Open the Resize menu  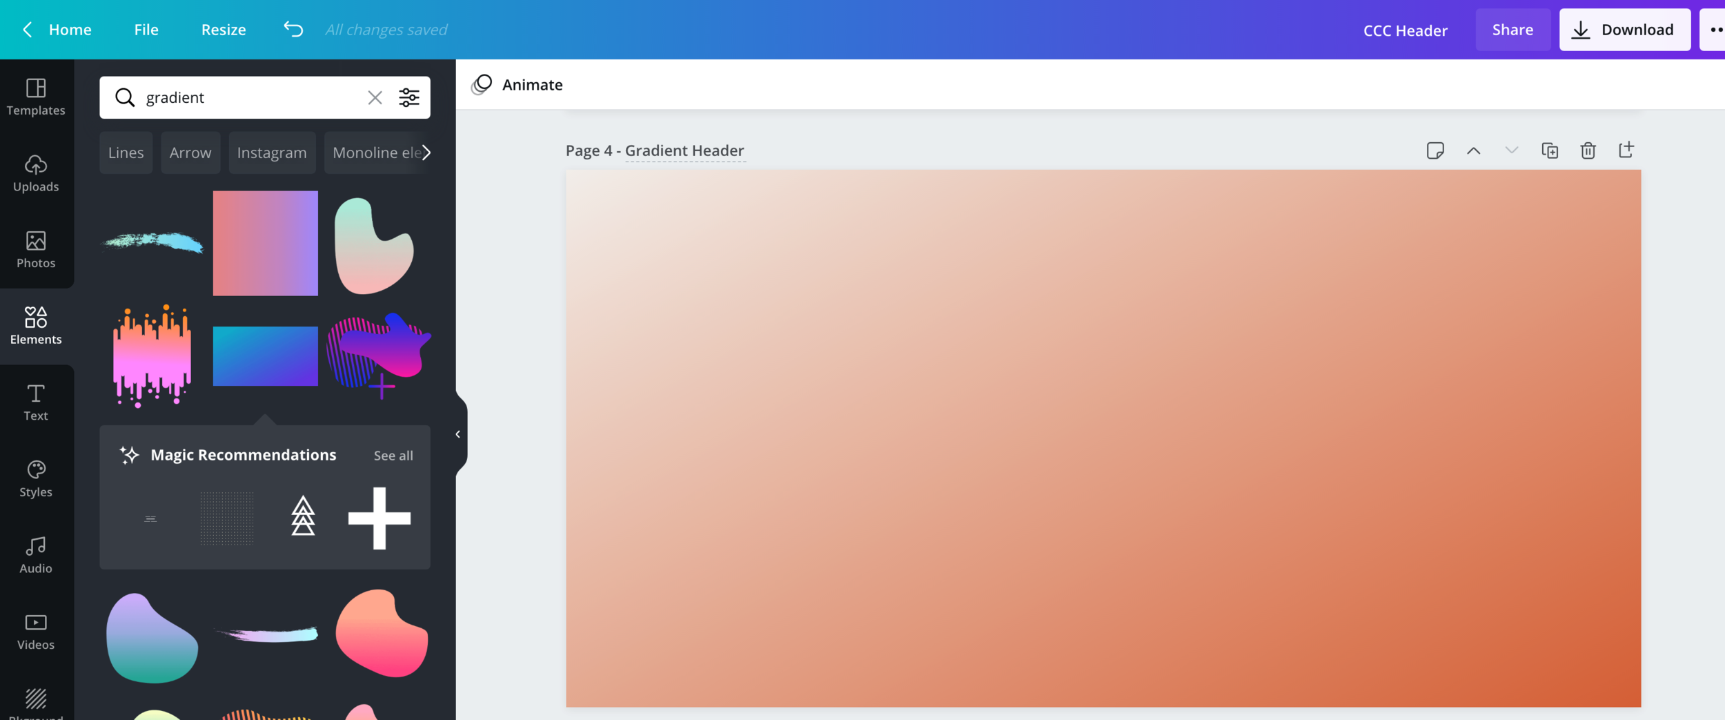pos(224,30)
